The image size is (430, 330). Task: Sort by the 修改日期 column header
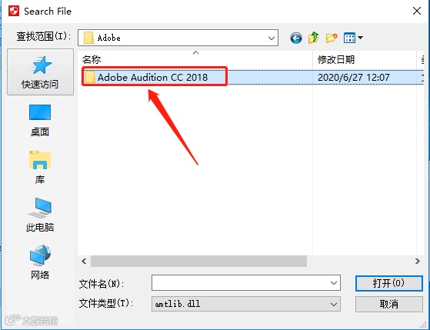336,59
